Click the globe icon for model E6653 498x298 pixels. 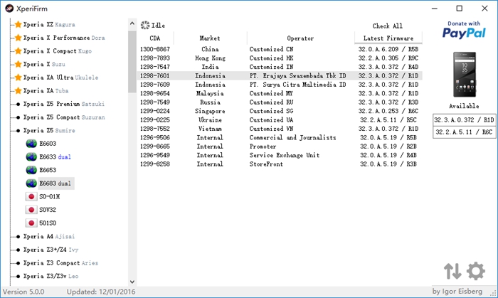coord(31,170)
